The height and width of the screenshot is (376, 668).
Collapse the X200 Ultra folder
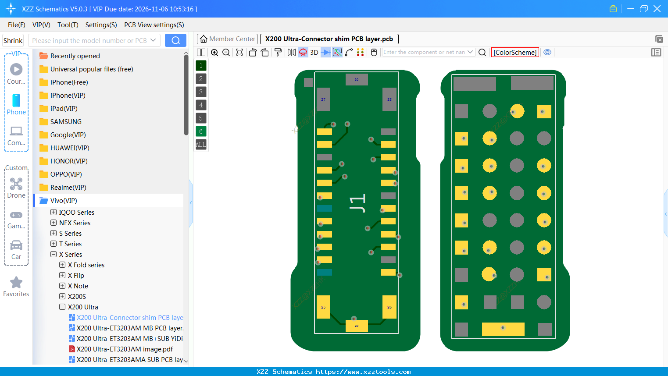point(62,307)
